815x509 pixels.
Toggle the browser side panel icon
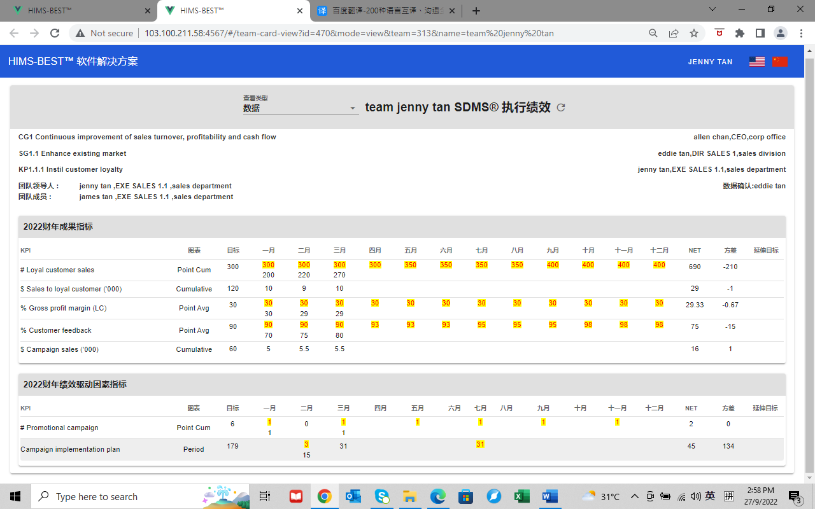(760, 33)
